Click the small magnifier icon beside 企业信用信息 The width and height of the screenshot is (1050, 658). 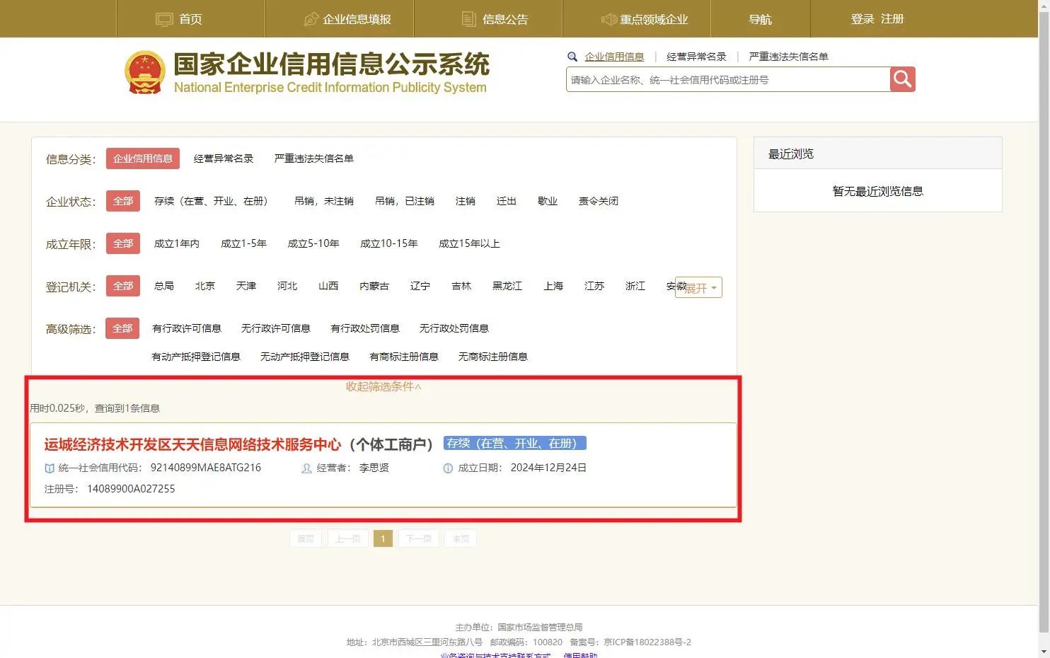tap(572, 57)
